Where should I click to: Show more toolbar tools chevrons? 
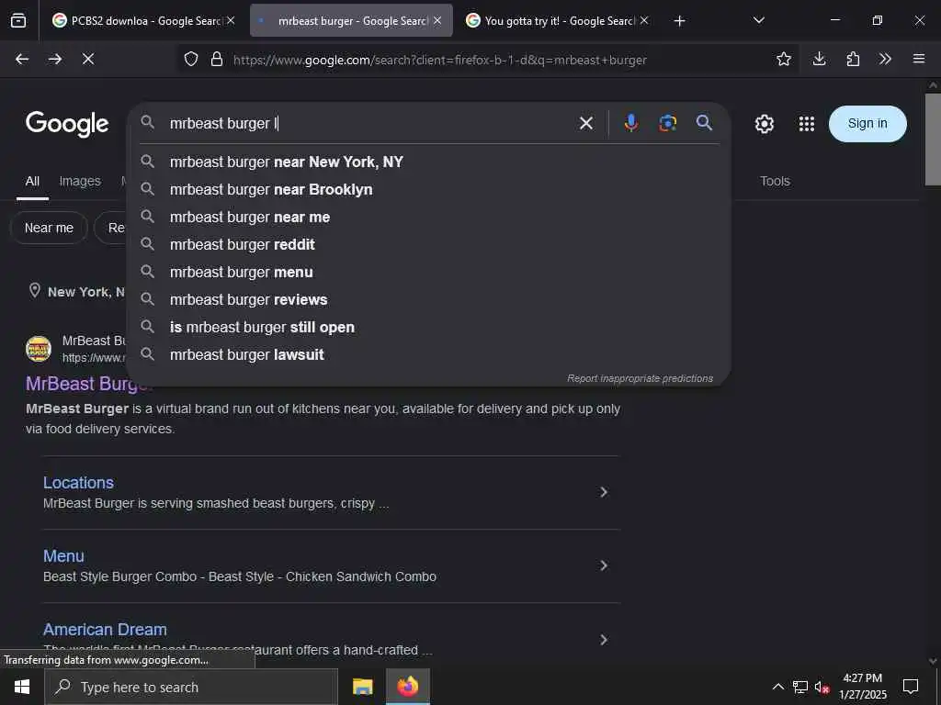(885, 59)
